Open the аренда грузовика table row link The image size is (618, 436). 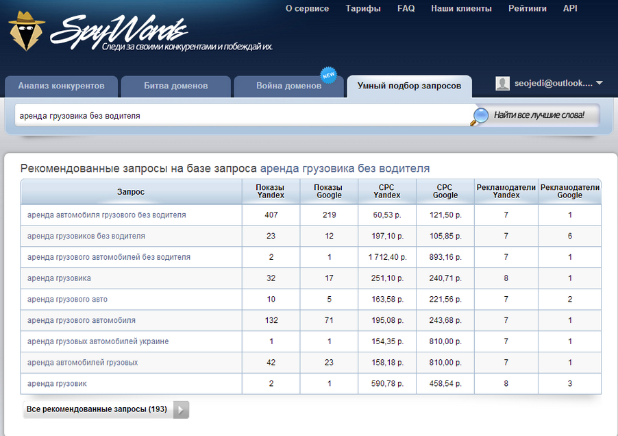pos(59,278)
